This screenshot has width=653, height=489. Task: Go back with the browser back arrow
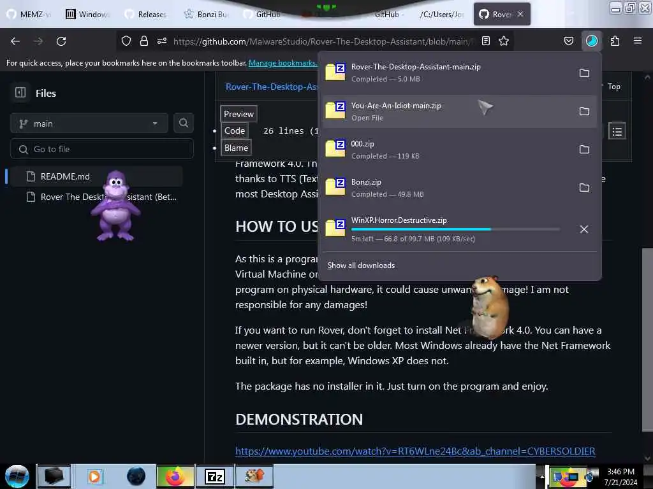(15, 41)
